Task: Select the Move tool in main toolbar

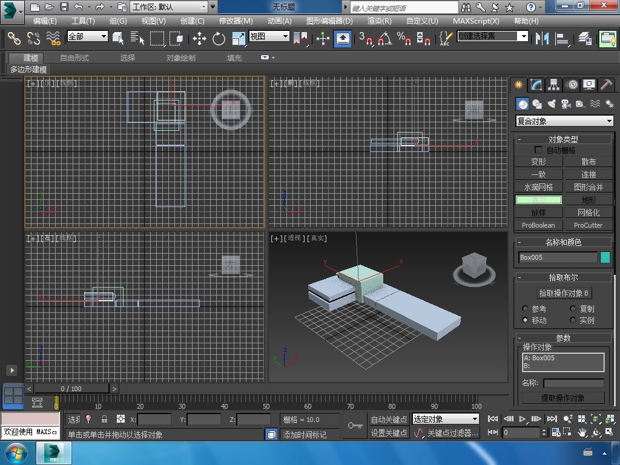Action: pos(199,39)
